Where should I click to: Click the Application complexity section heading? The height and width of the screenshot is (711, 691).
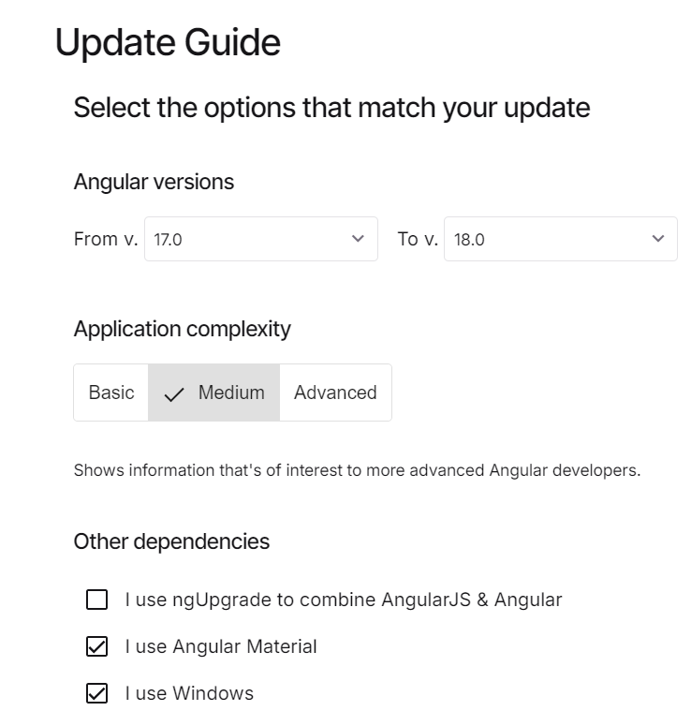182,329
